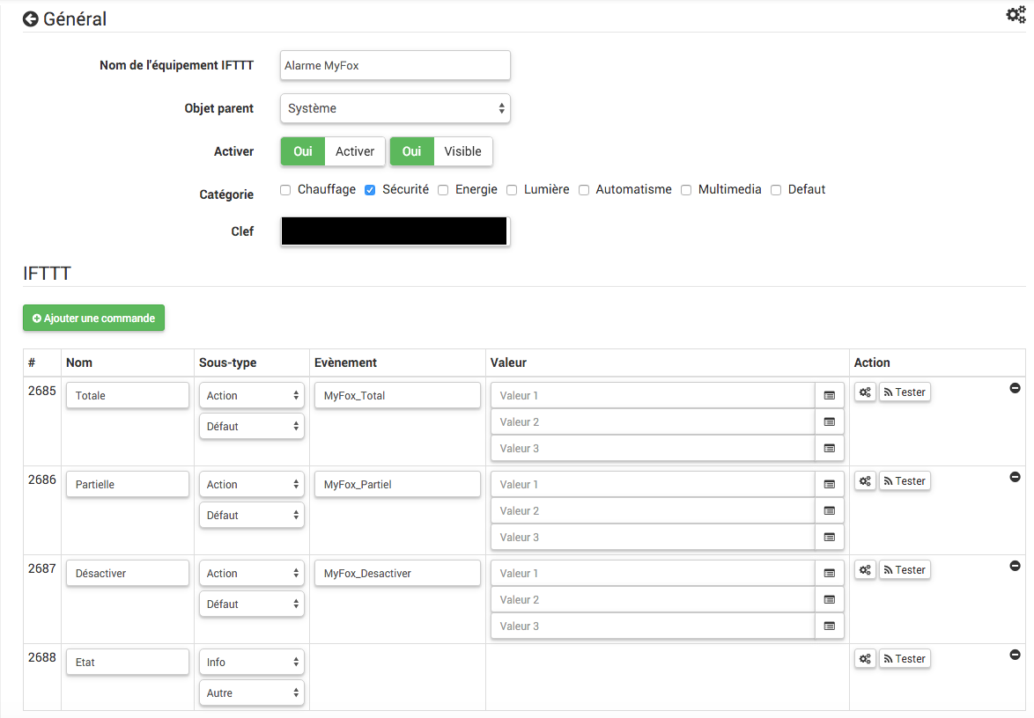
Task: Click list icon beside Partielle Valeur 3
Action: [830, 537]
